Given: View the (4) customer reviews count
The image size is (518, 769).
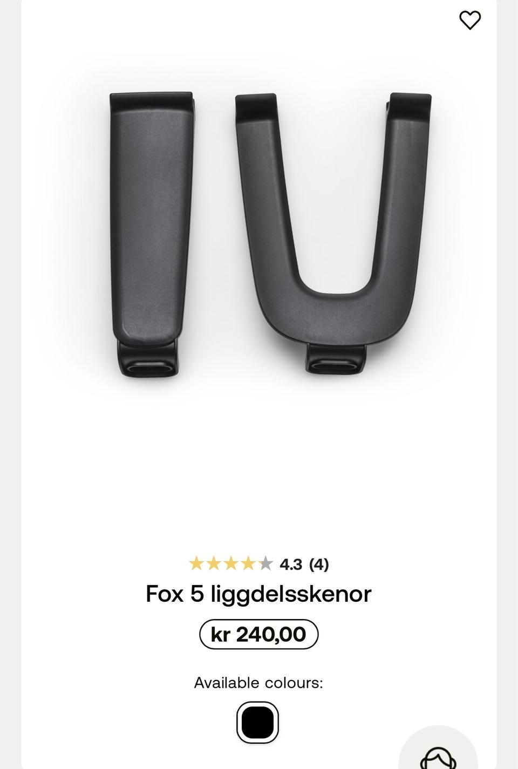Looking at the screenshot, I should (x=319, y=564).
